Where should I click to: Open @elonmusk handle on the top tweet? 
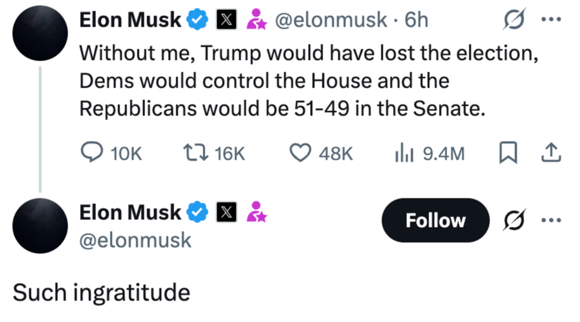(331, 20)
